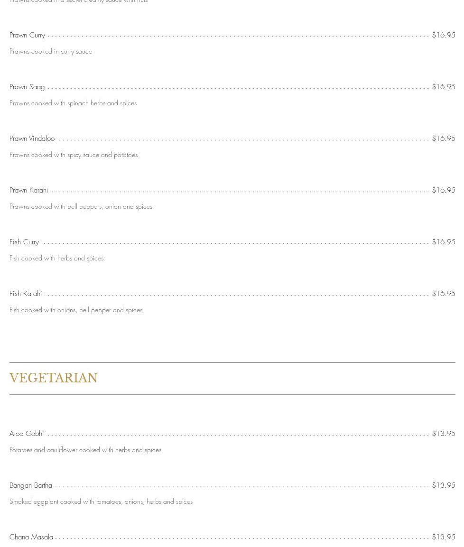Click the spinach herbs and spices description
This screenshot has height=547, width=464.
point(73,103)
